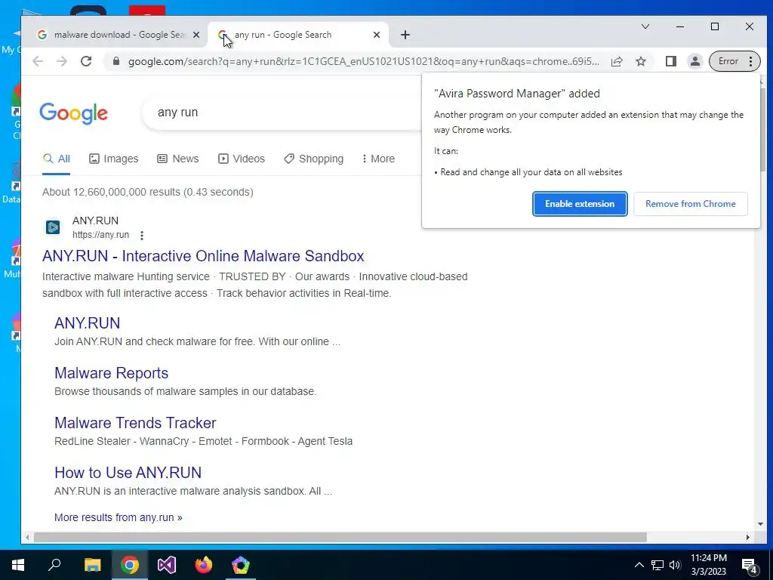Open the three-dot menu beside https://any.run
Viewport: 773px width, 580px height.
tap(141, 236)
